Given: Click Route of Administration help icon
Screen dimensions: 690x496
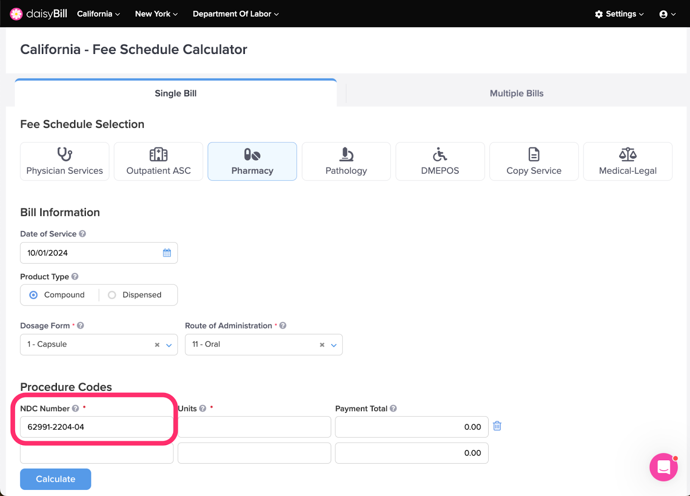Looking at the screenshot, I should 283,326.
